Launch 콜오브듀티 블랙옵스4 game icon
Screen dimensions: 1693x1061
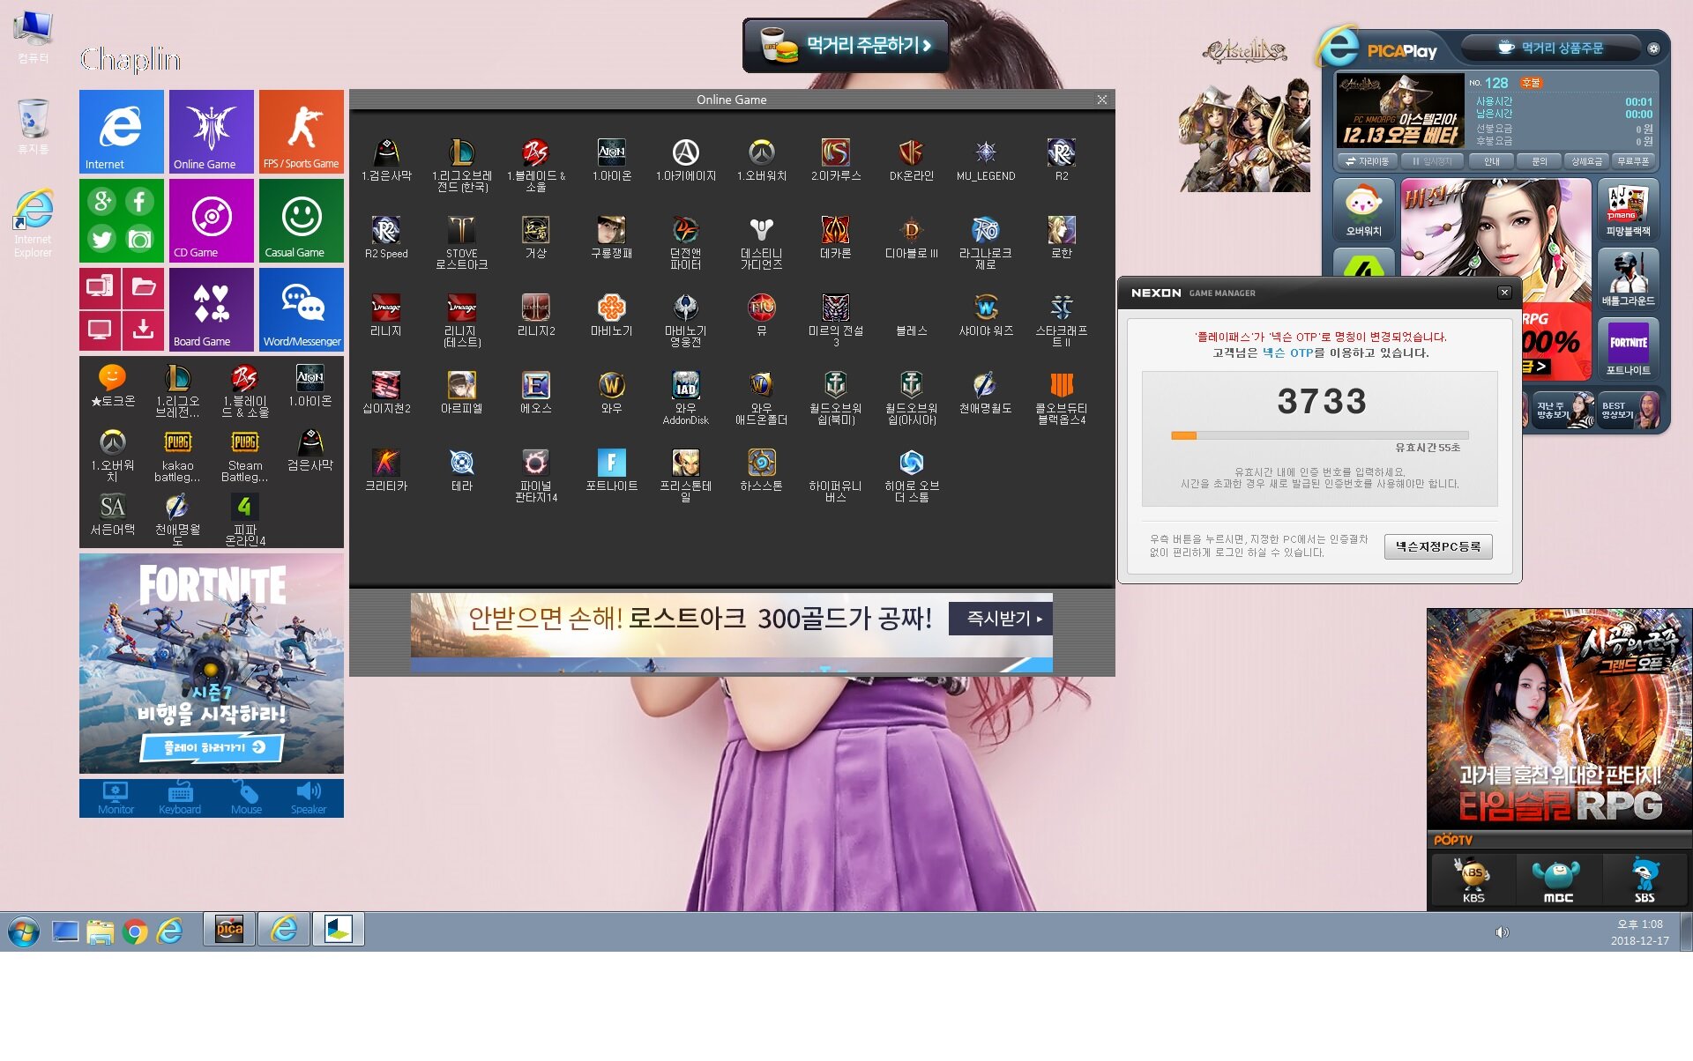(1061, 397)
